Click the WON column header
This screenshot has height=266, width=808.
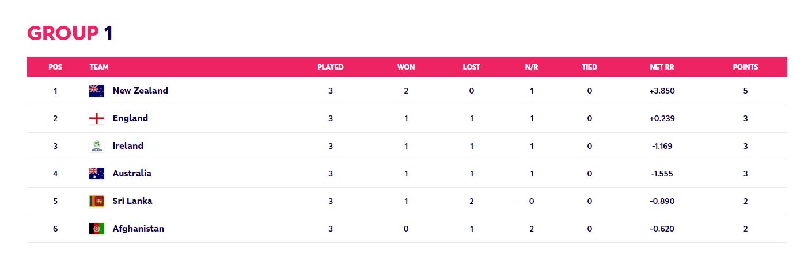tap(406, 67)
